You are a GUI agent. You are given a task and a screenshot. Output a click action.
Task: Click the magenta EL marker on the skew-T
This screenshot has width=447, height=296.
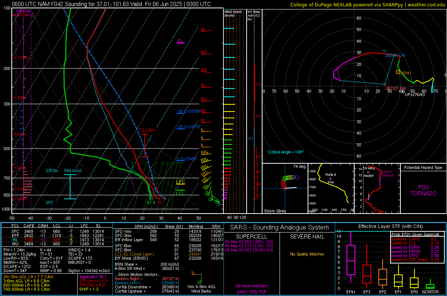[180, 41]
